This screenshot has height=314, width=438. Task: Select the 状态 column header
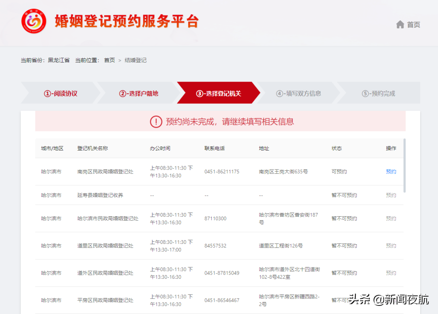(336, 148)
